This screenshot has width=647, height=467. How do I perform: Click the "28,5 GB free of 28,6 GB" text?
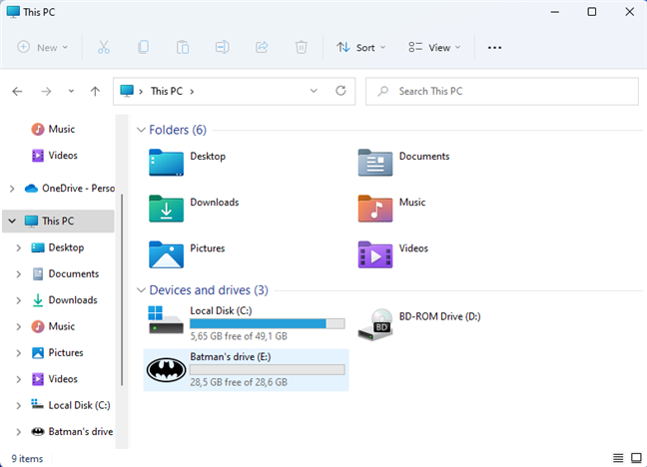[x=239, y=382]
